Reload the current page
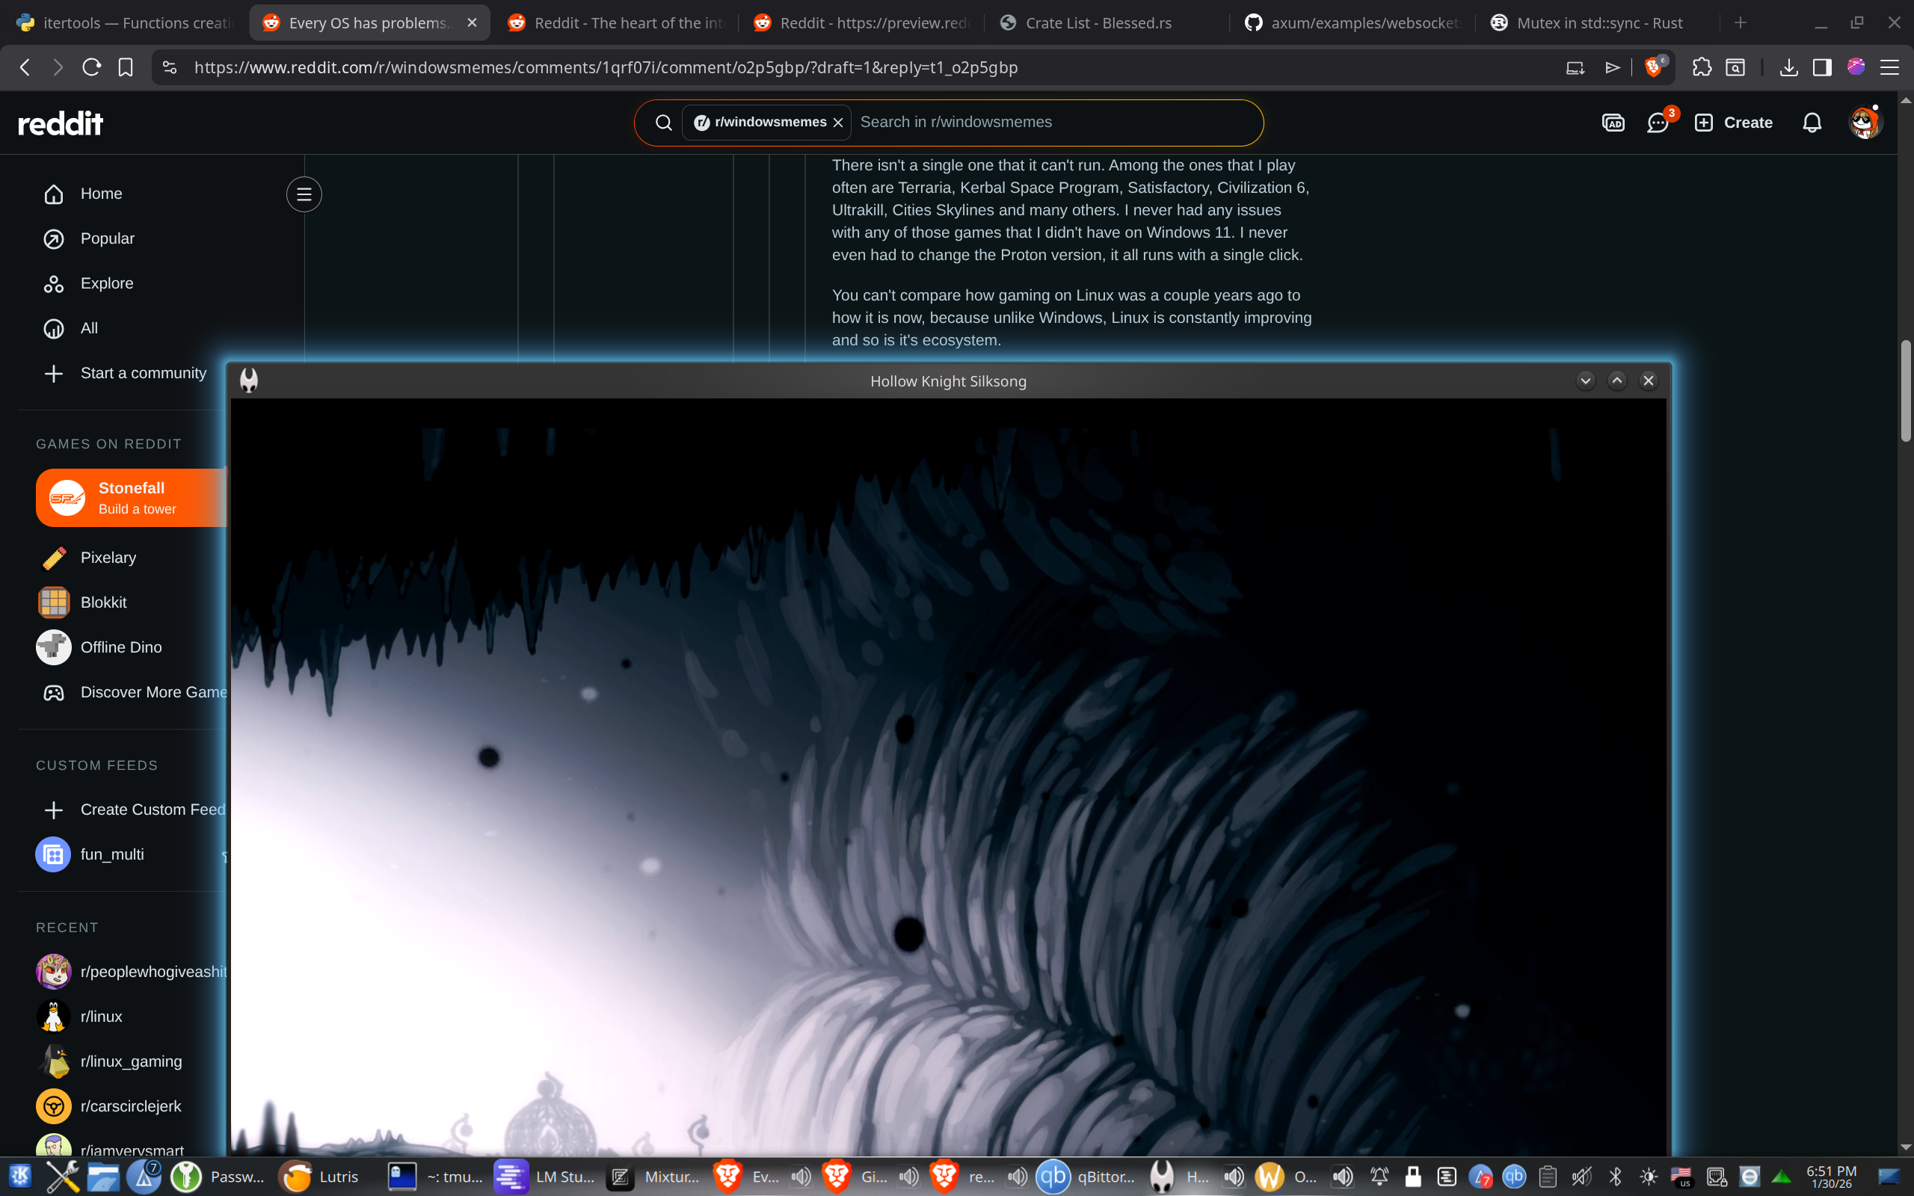 [x=91, y=67]
